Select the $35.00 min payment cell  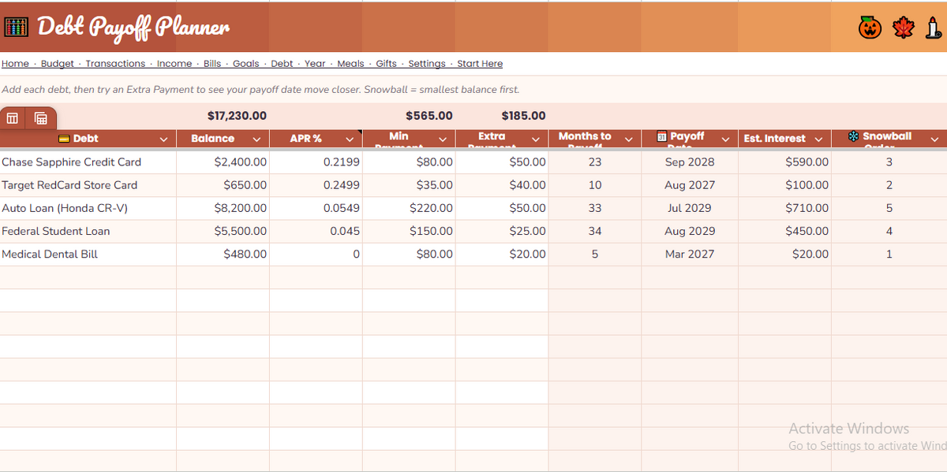[x=409, y=185]
